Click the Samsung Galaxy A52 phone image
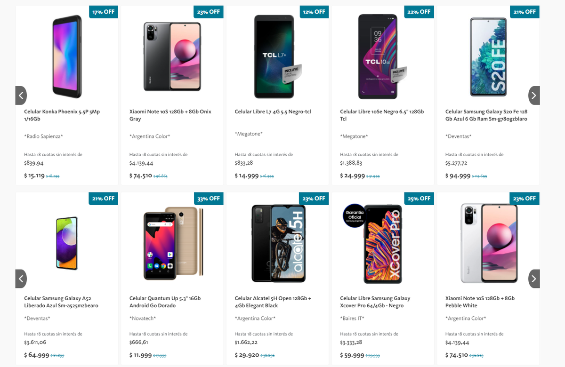The width and height of the screenshot is (565, 367). (67, 243)
